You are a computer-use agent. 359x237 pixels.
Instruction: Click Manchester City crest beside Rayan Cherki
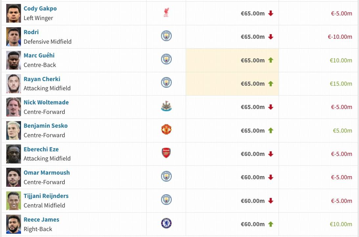pyautogui.click(x=166, y=83)
